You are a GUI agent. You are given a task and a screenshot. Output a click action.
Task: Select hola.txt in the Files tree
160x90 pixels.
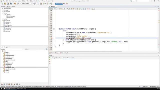pos(7,27)
